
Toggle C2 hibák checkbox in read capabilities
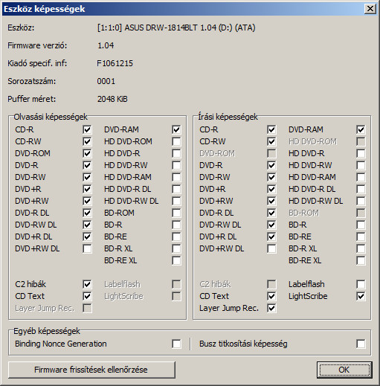click(87, 284)
